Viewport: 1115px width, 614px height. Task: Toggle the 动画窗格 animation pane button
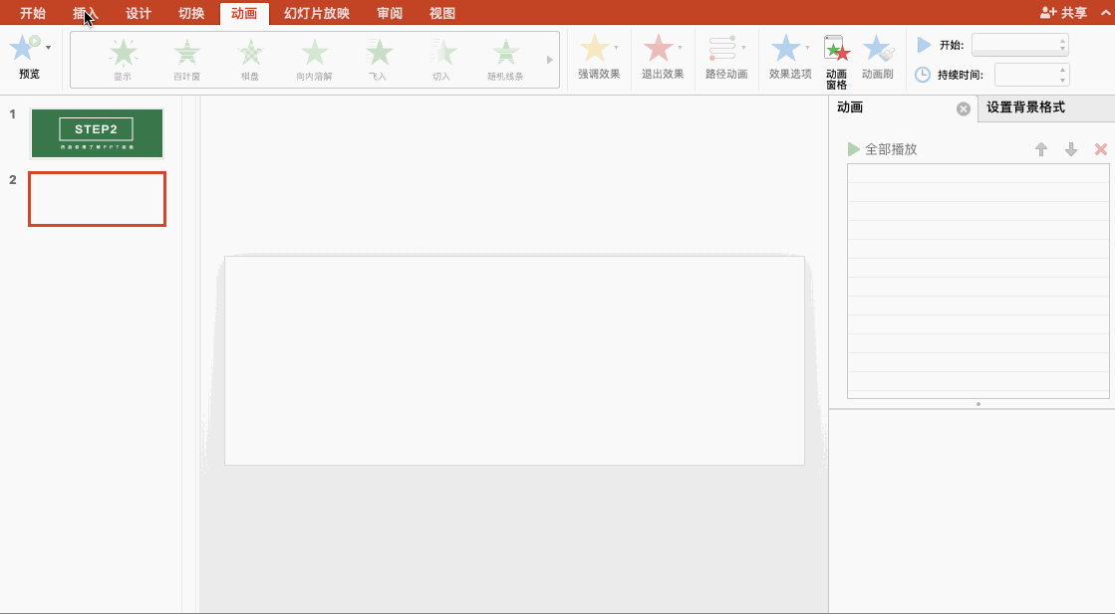[837, 62]
